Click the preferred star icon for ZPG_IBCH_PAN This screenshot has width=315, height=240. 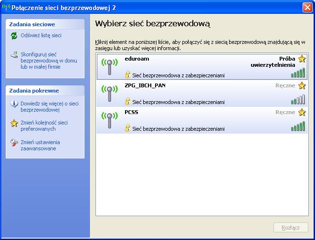tap(302, 85)
